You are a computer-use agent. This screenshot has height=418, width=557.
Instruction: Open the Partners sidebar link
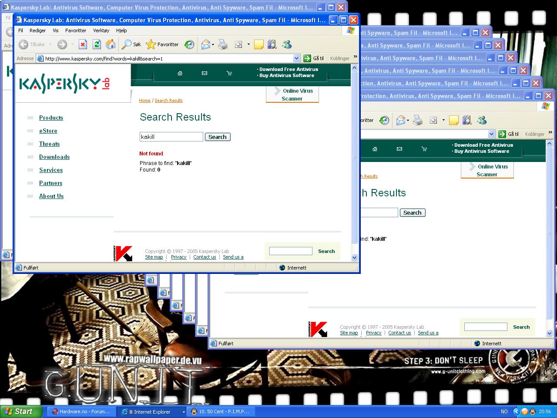tap(50, 183)
